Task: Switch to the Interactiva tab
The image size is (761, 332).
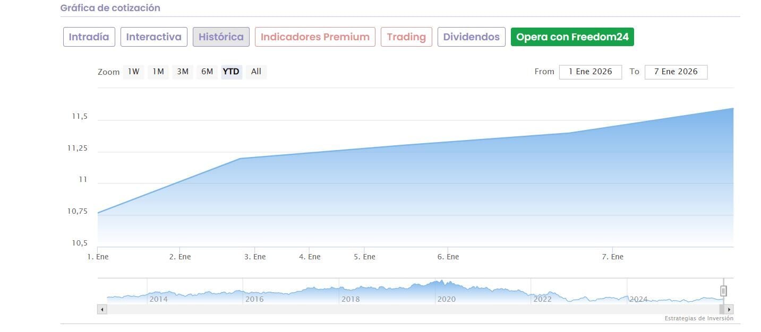Action: (x=153, y=37)
